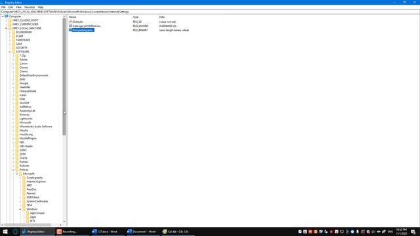
Task: Select the Minnetonka Audio Software key
Action: (35, 127)
